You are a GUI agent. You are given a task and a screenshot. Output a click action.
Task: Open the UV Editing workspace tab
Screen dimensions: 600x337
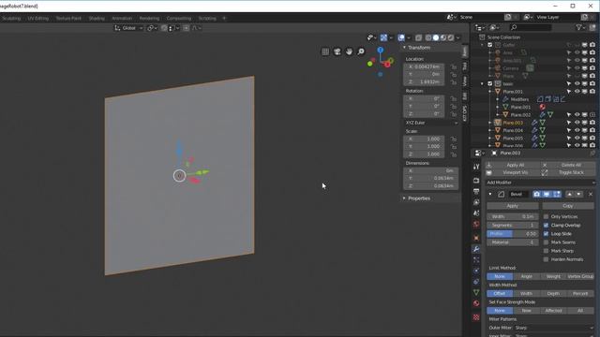pos(37,19)
